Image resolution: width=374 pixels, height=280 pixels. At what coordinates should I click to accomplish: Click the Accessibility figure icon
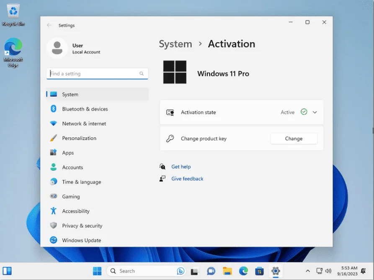[54, 211]
